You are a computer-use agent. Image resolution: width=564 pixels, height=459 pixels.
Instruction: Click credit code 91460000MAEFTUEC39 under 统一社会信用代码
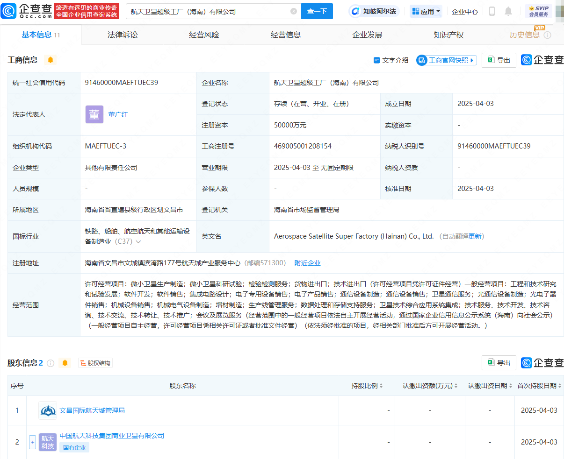(122, 83)
